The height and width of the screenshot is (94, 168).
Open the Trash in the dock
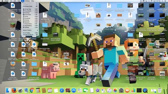tap(160, 90)
